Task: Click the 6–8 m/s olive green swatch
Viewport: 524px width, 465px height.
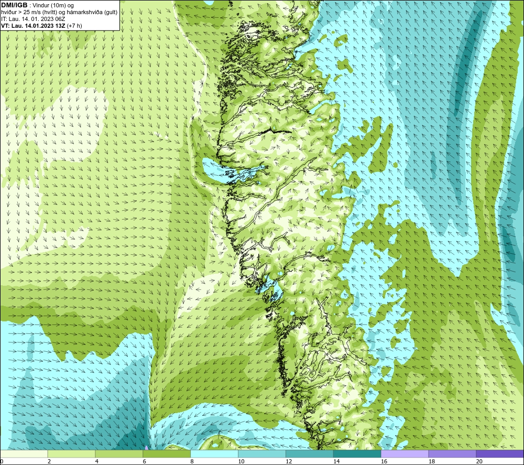Action: pos(167,453)
